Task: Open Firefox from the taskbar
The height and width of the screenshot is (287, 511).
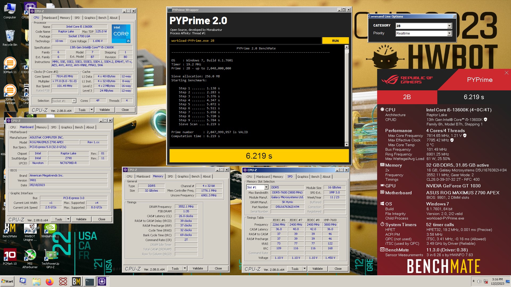Action: pyautogui.click(x=50, y=281)
